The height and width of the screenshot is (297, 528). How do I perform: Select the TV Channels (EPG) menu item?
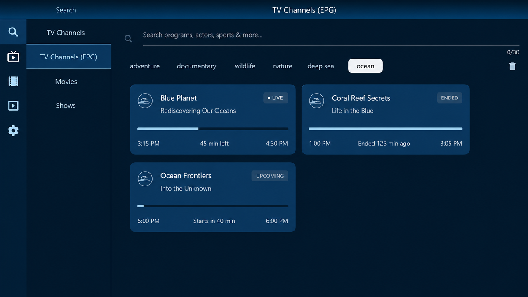pos(68,57)
